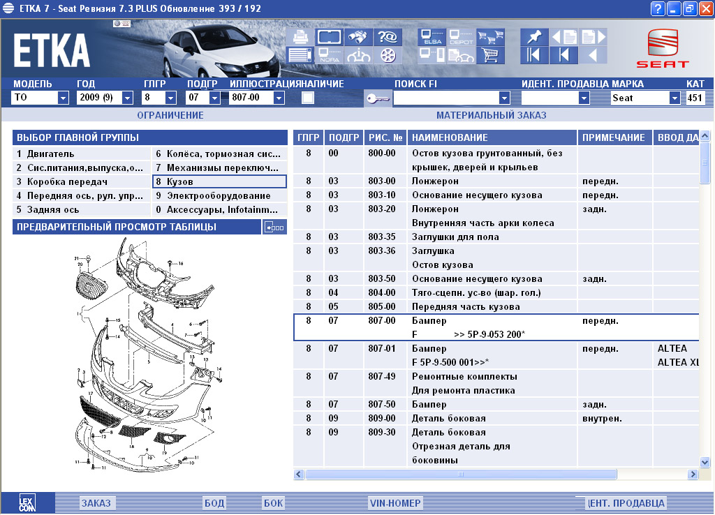Select main group 5 Задняя ось

(82, 209)
